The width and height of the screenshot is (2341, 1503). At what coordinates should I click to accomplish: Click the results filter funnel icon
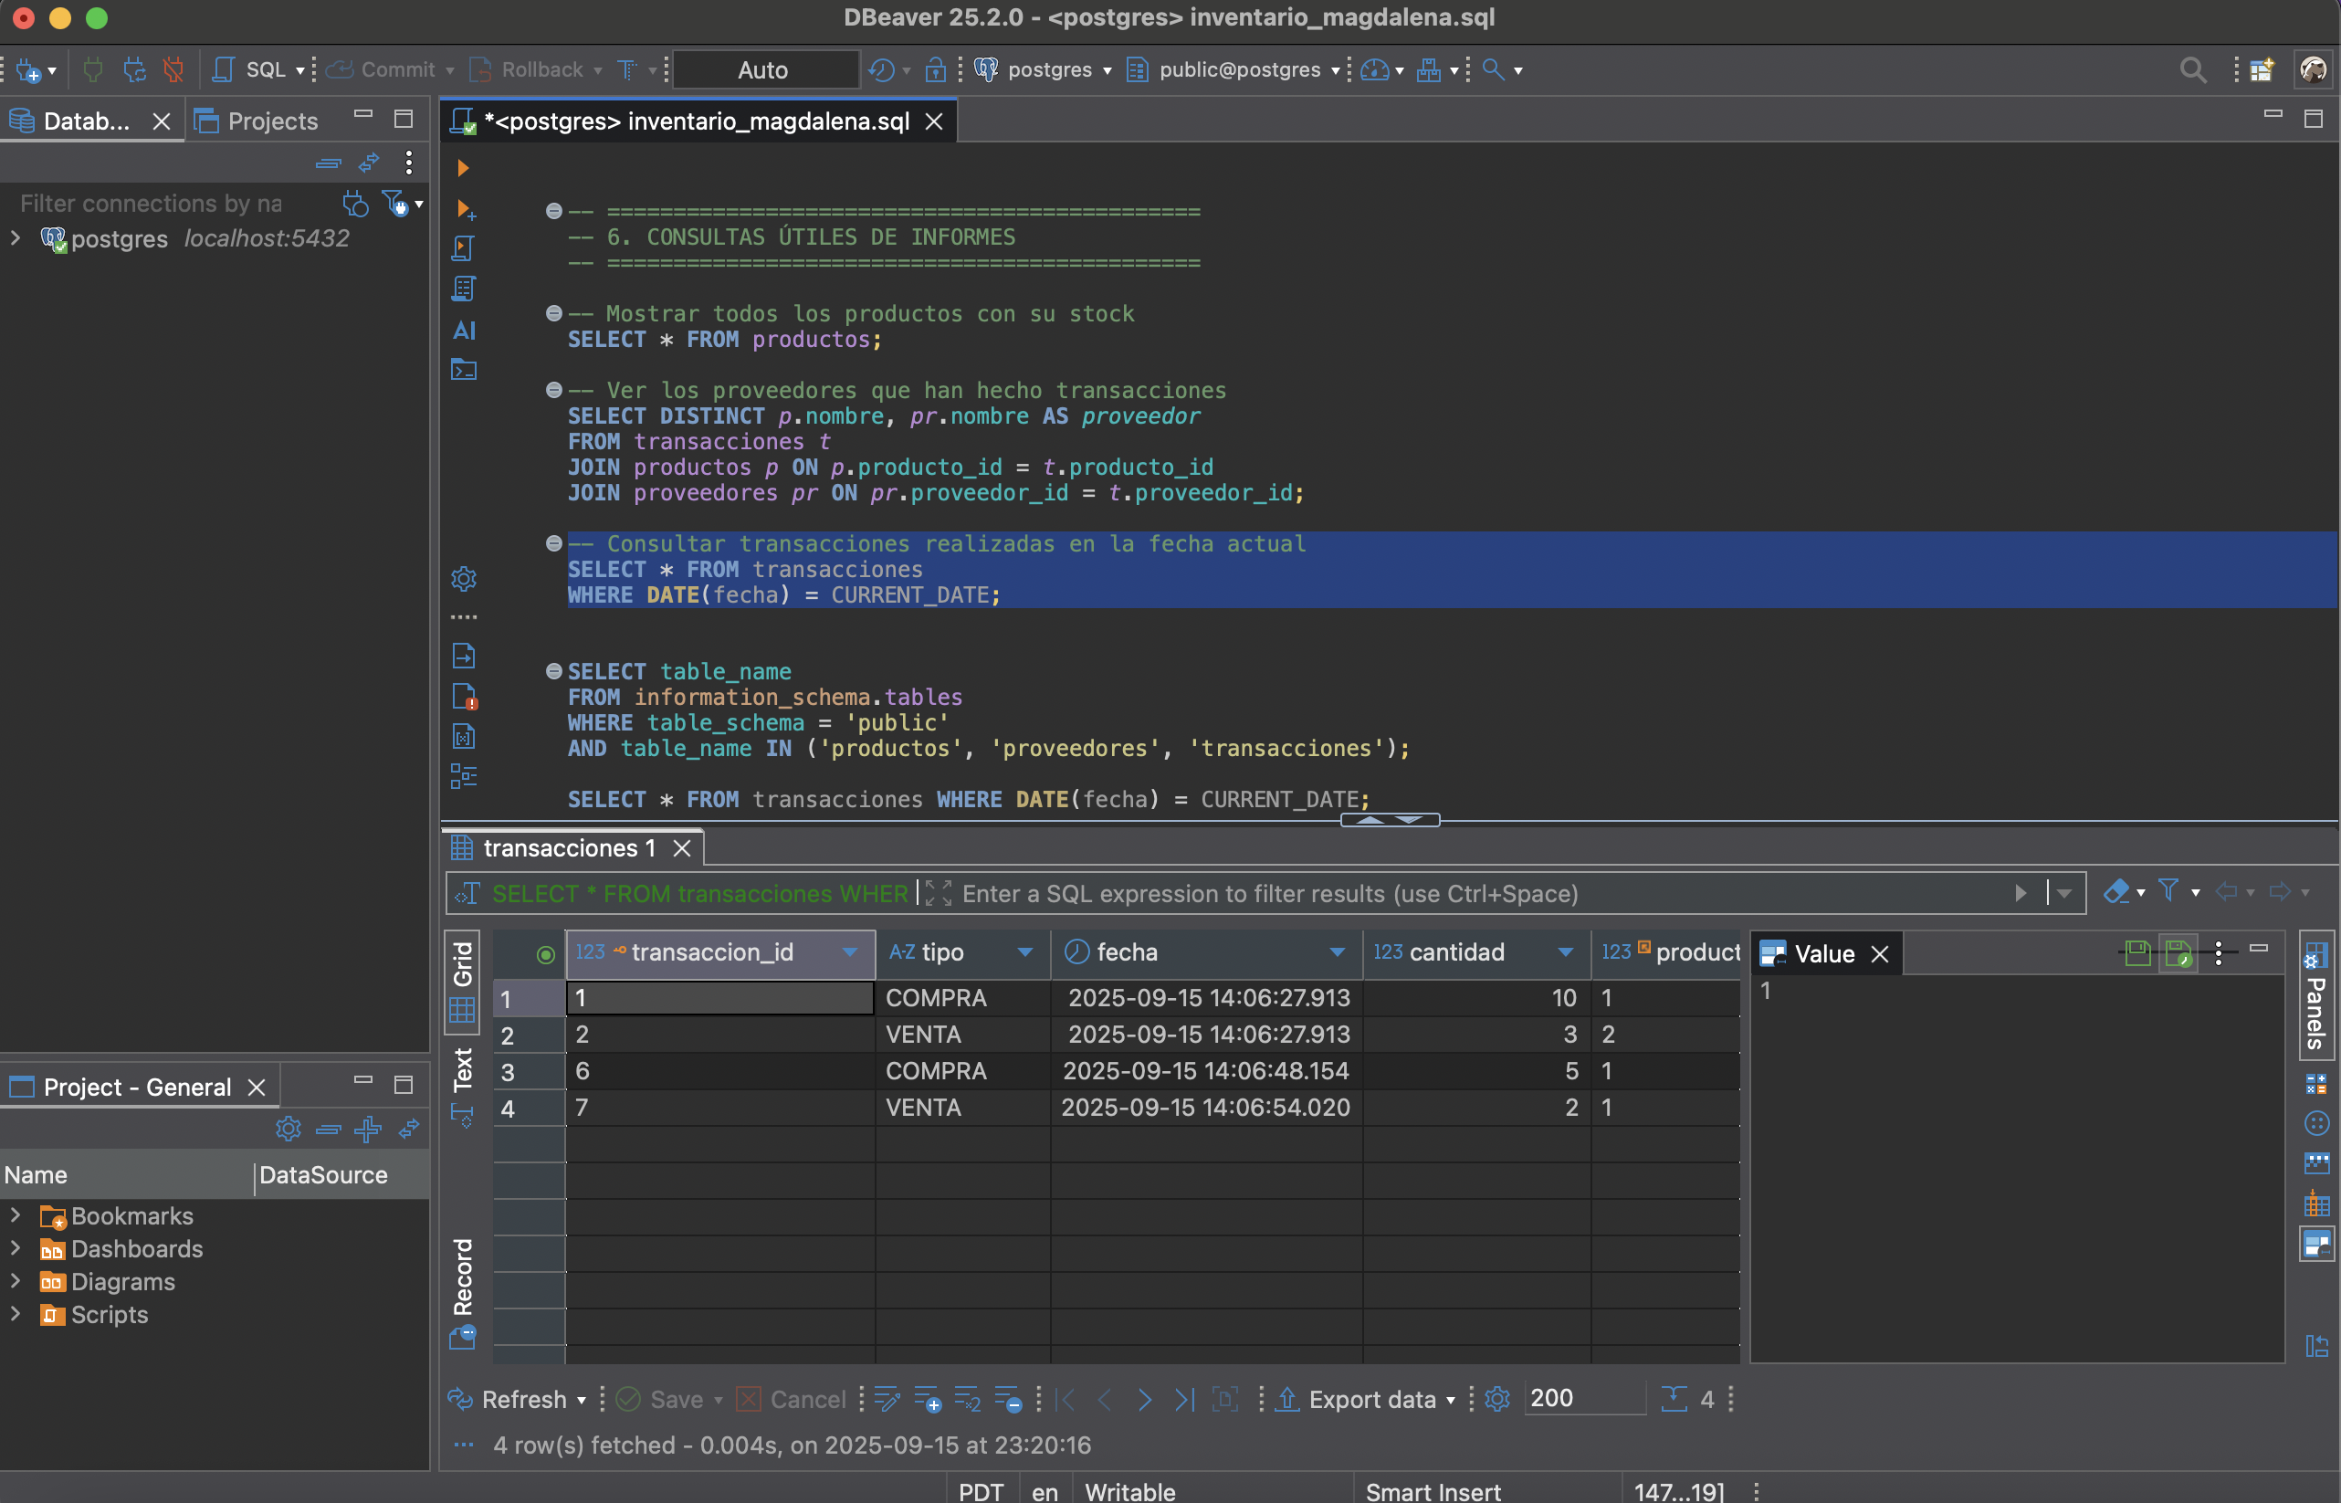2168,891
